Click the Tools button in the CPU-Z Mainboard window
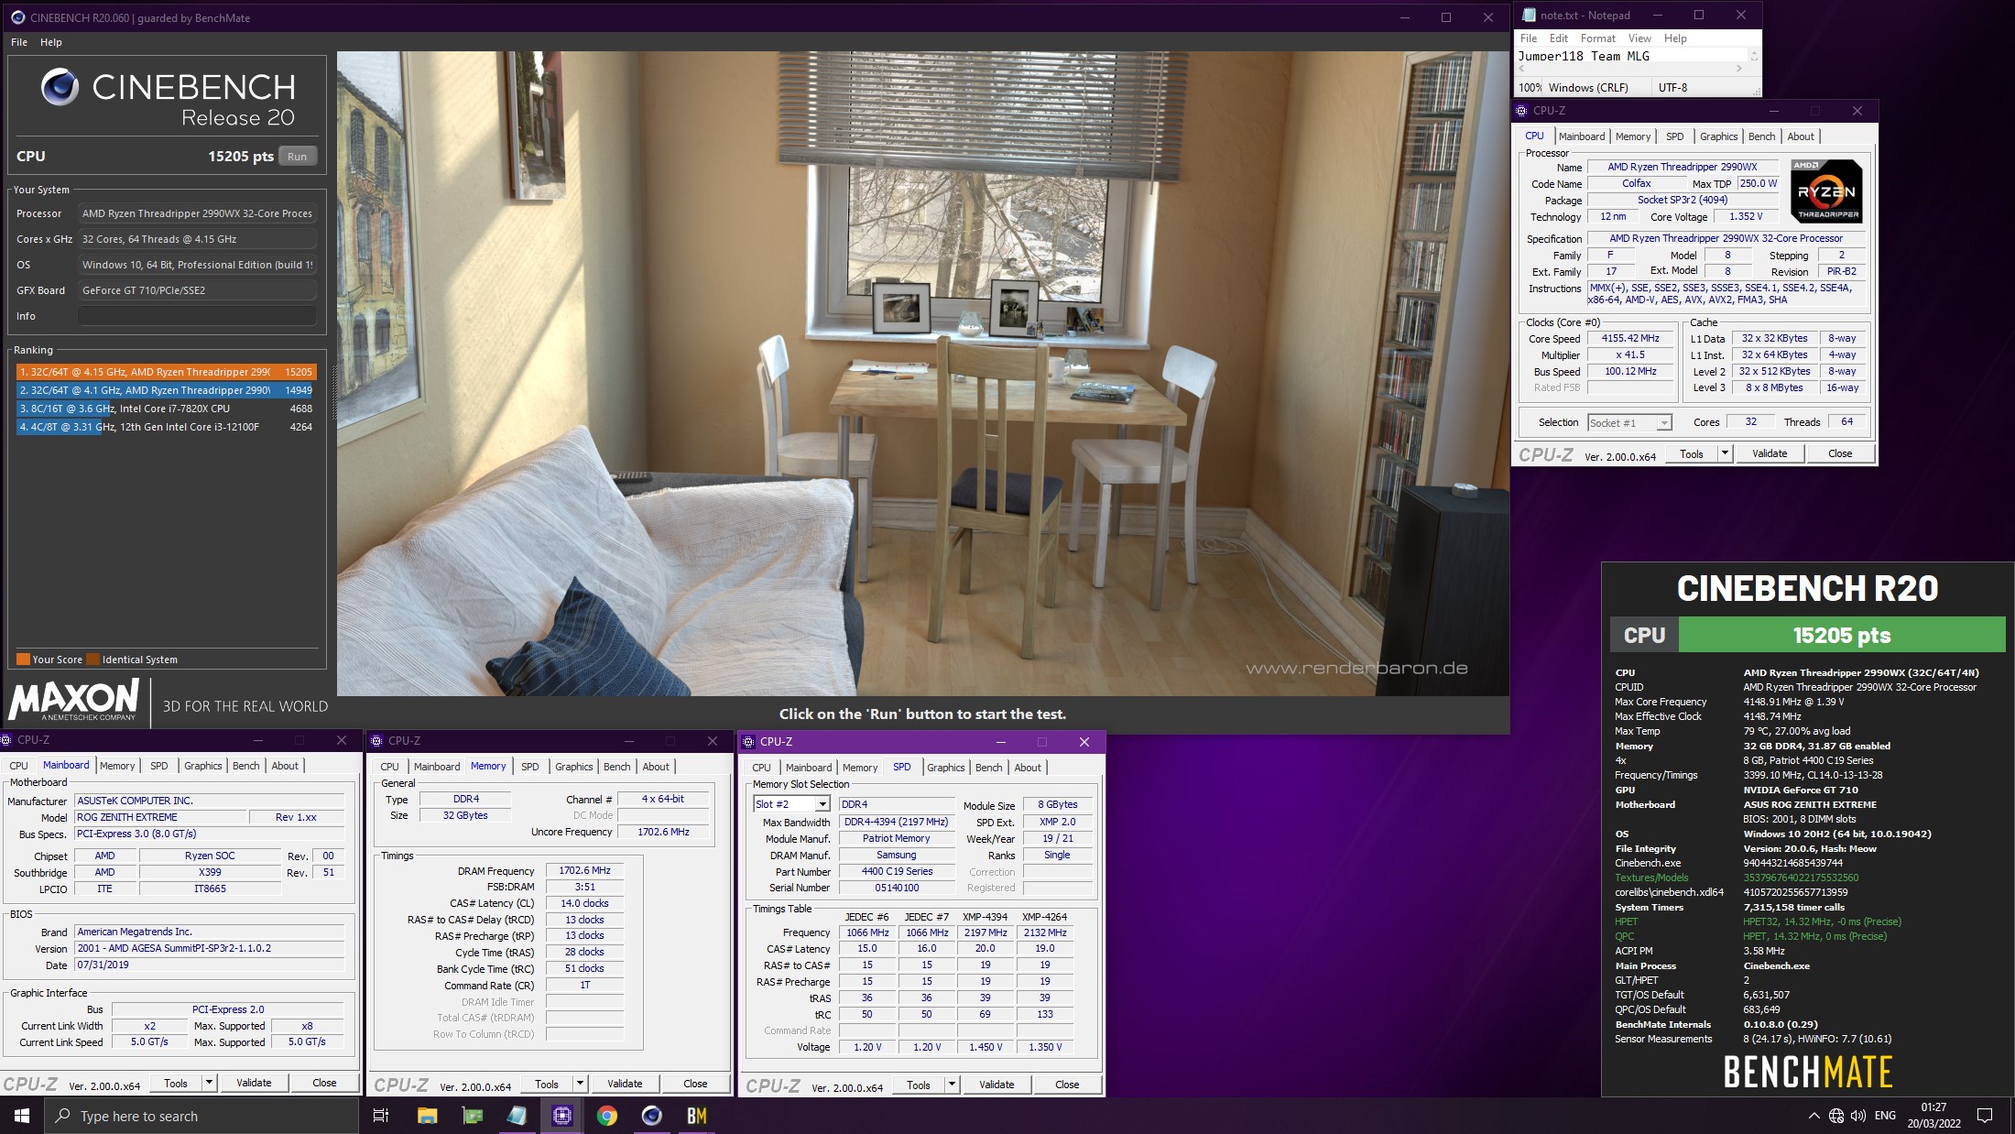 click(176, 1083)
